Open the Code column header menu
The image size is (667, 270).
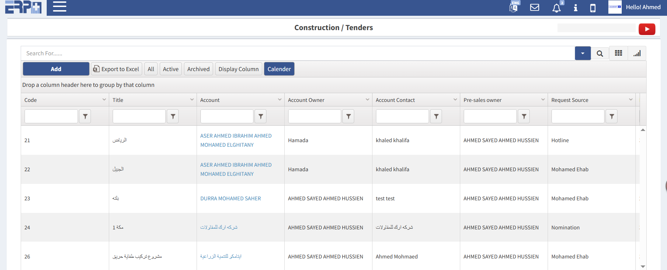[104, 100]
